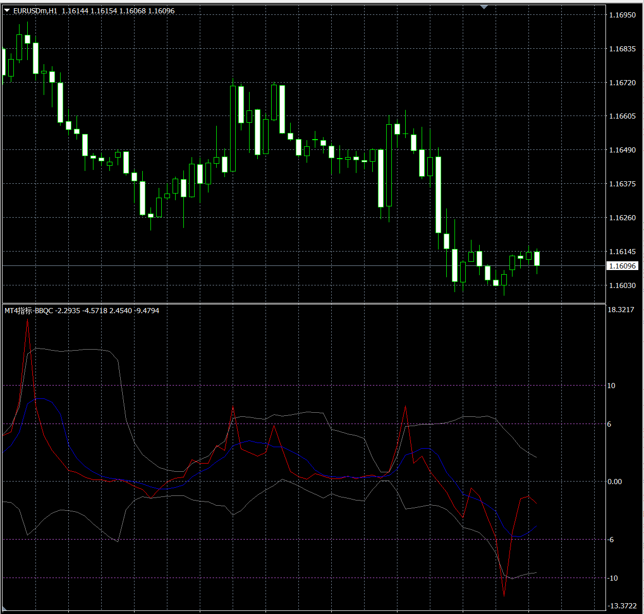The height and width of the screenshot is (614, 644).
Task: Open the triangle menu beside EURUSDm,H1
Action: [x=7, y=11]
